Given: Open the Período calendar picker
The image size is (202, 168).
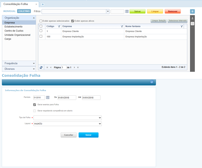Looking at the screenshot, I should [48, 98].
